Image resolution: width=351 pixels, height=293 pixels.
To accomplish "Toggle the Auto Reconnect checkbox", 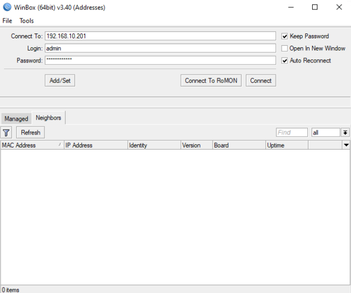I will (x=284, y=60).
